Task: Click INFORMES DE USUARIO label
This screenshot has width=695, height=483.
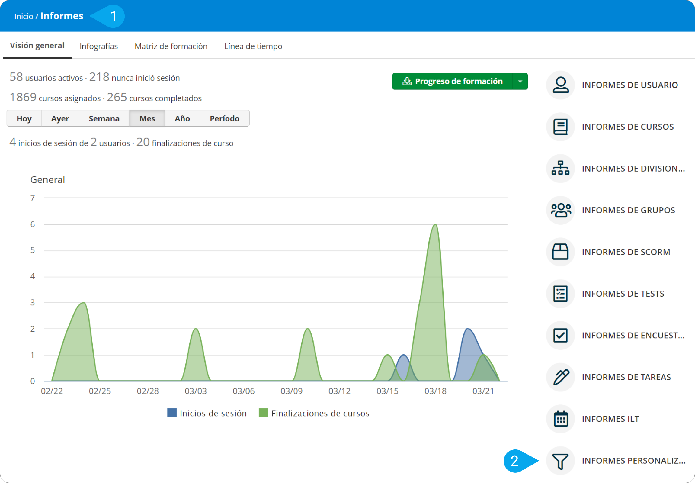Action: [x=630, y=85]
